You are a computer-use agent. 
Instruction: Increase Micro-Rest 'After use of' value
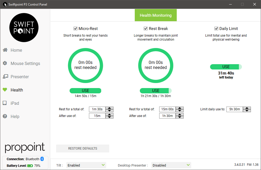coord(109,115)
